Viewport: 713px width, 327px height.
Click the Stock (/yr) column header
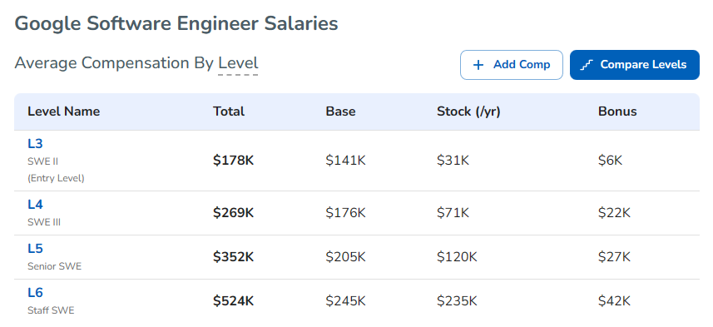468,111
